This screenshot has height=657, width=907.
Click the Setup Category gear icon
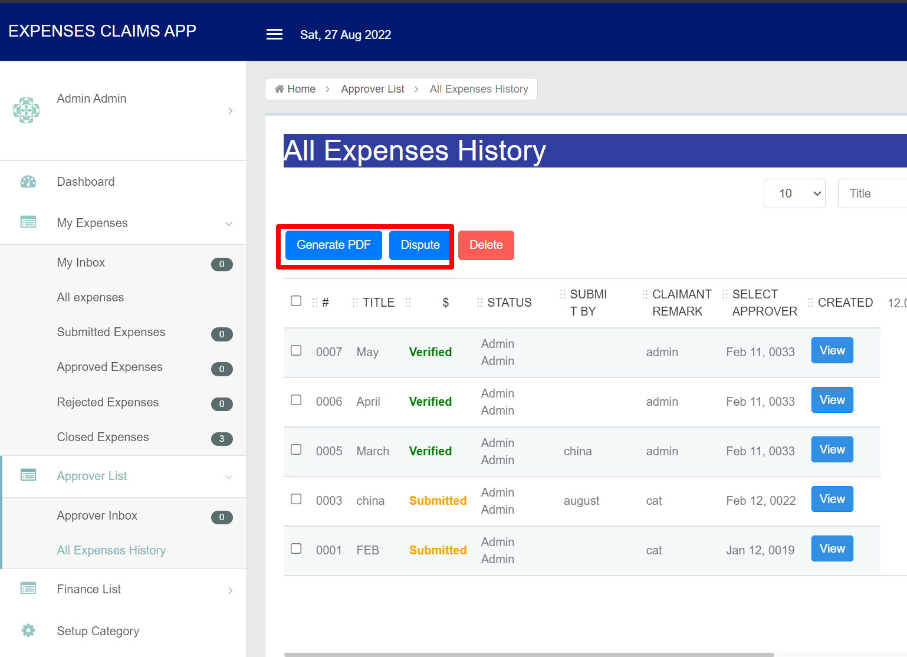coord(28,630)
